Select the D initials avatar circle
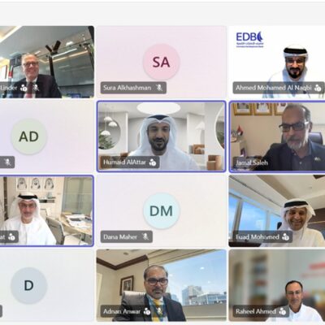 pyautogui.click(x=28, y=285)
